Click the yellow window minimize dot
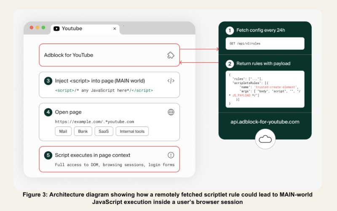Viewport: 337px width, 211px height. coord(37,28)
